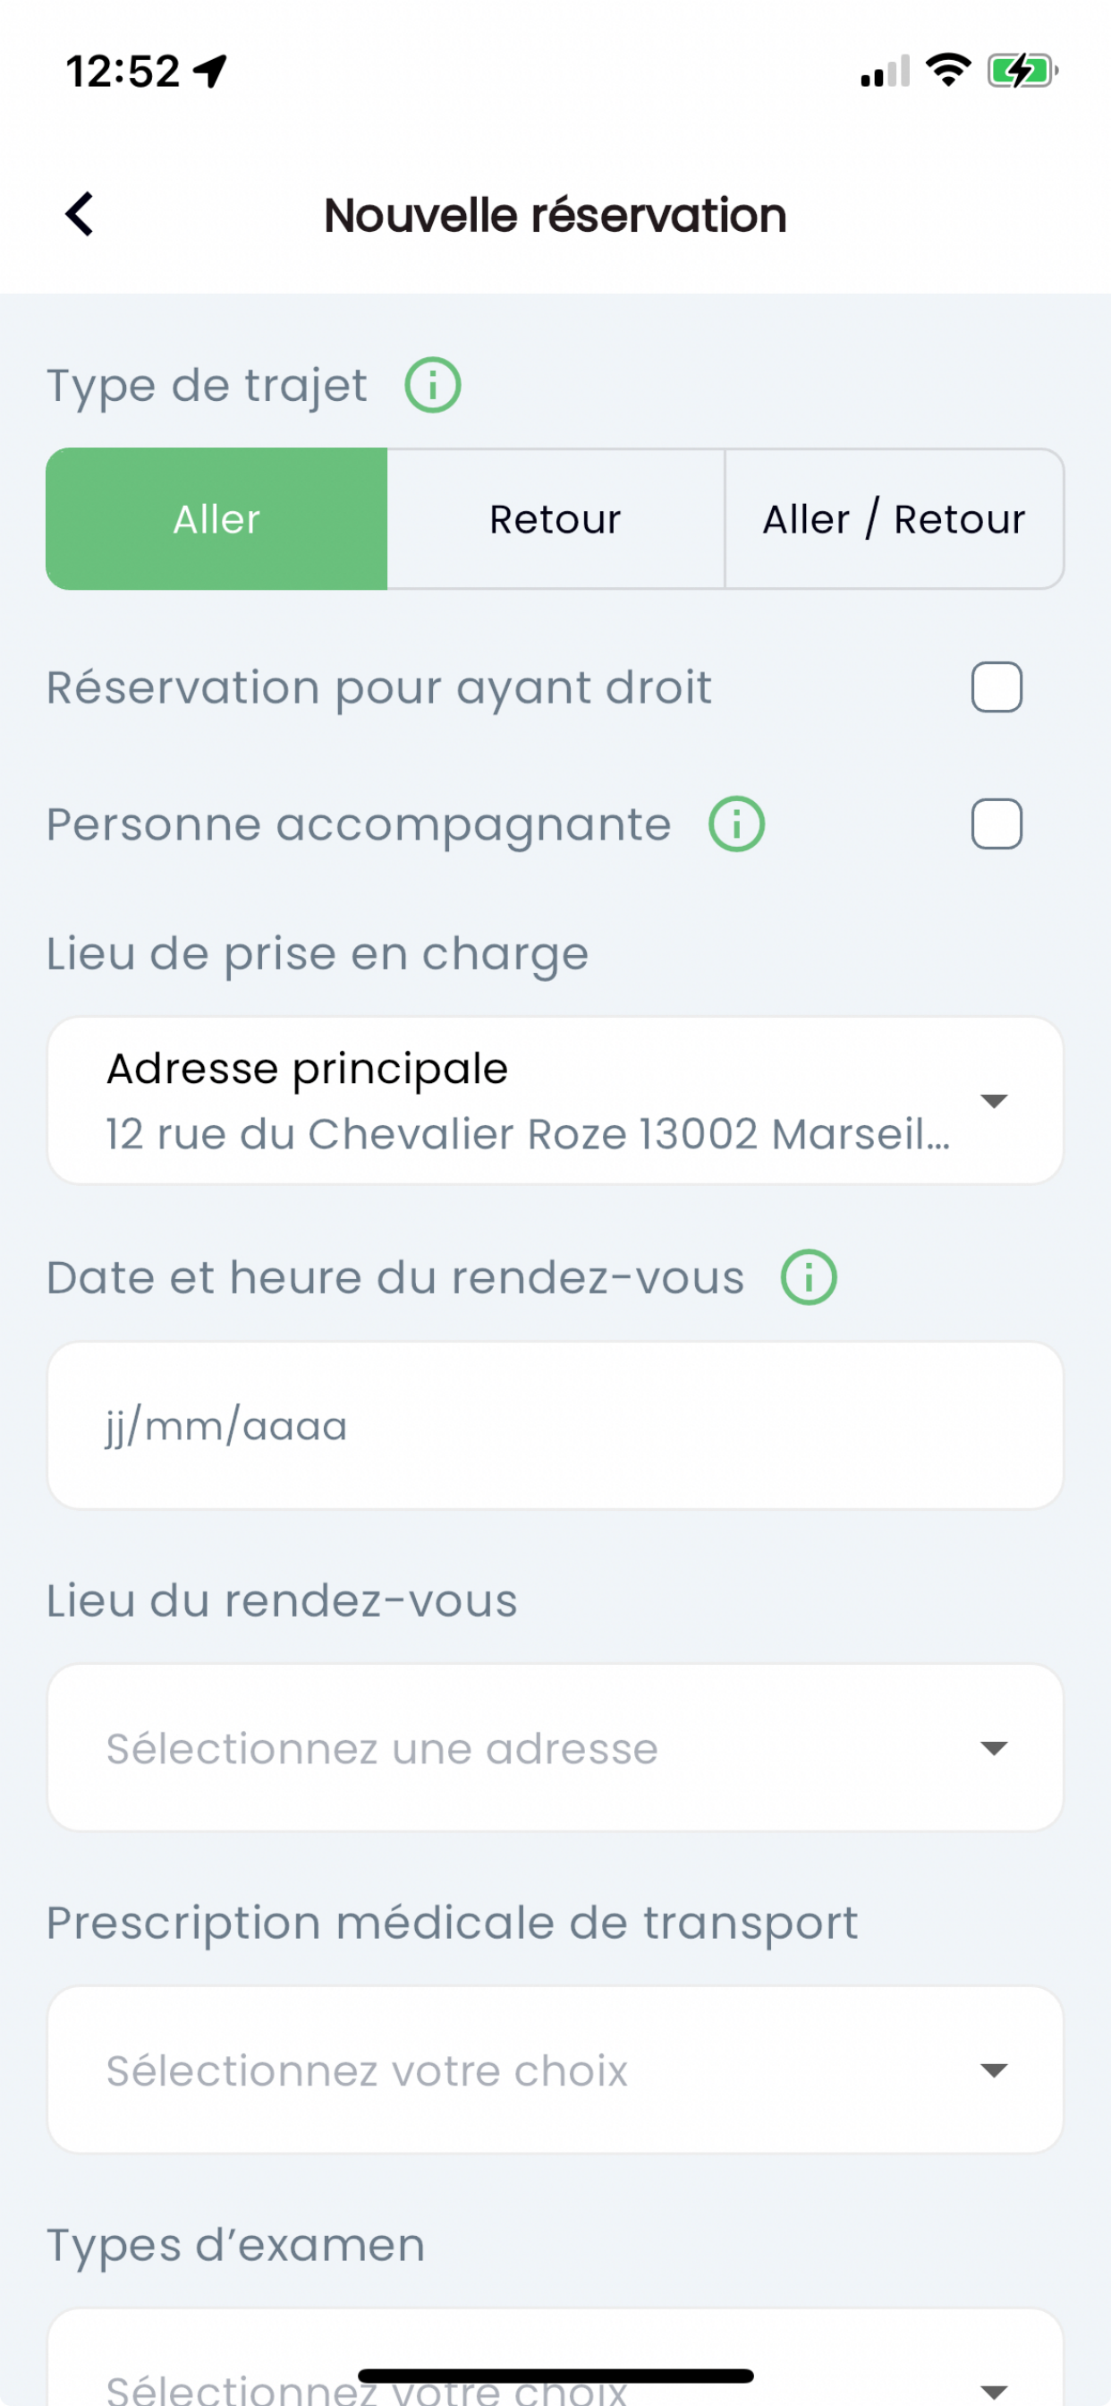Screen dimensions: 1111x2406
Task: Select the Aller trip type
Action: (x=216, y=518)
